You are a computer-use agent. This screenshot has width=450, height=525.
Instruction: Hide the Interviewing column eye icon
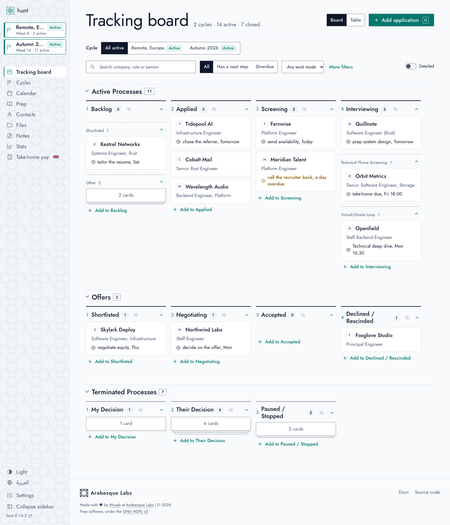tap(396, 109)
